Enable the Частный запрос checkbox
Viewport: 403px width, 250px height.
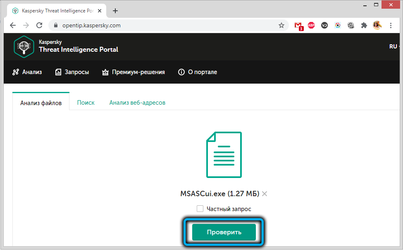coord(200,209)
